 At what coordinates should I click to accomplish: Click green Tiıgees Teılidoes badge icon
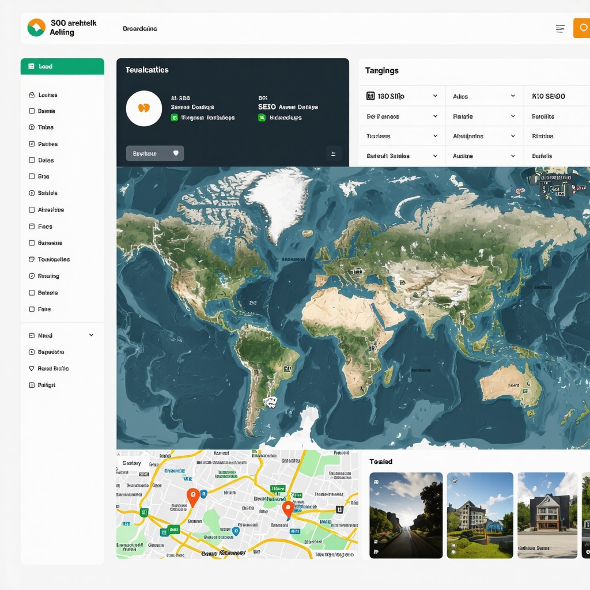[174, 118]
